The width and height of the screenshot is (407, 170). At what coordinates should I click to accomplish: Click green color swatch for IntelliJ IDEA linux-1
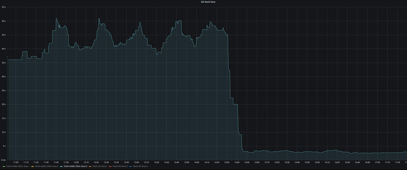4,166
